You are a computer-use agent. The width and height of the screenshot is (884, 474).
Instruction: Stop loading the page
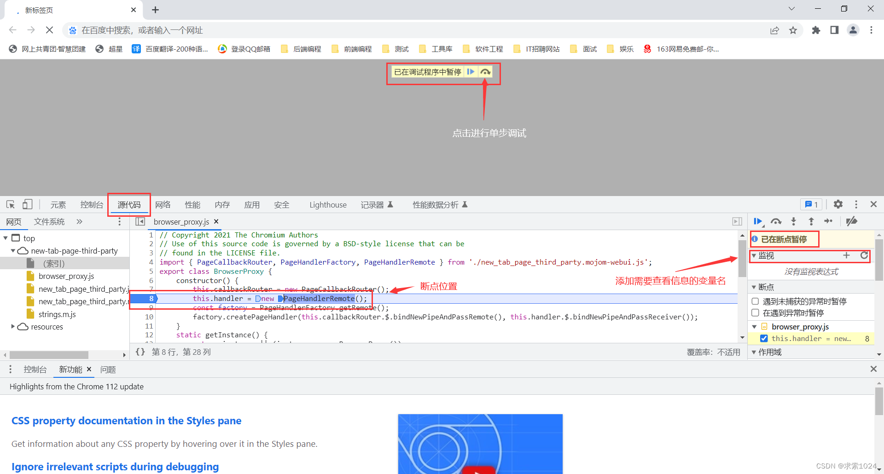click(49, 30)
